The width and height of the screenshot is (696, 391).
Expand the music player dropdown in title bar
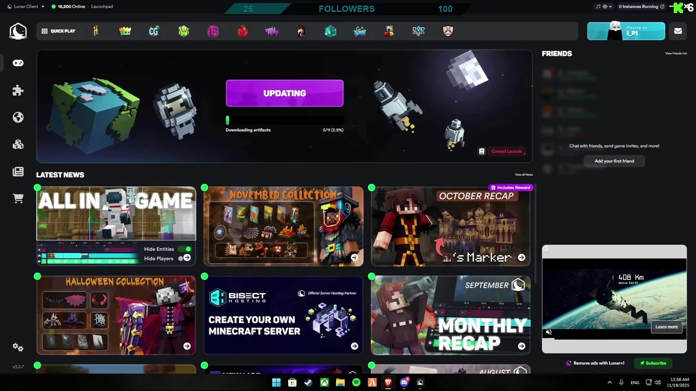click(604, 7)
